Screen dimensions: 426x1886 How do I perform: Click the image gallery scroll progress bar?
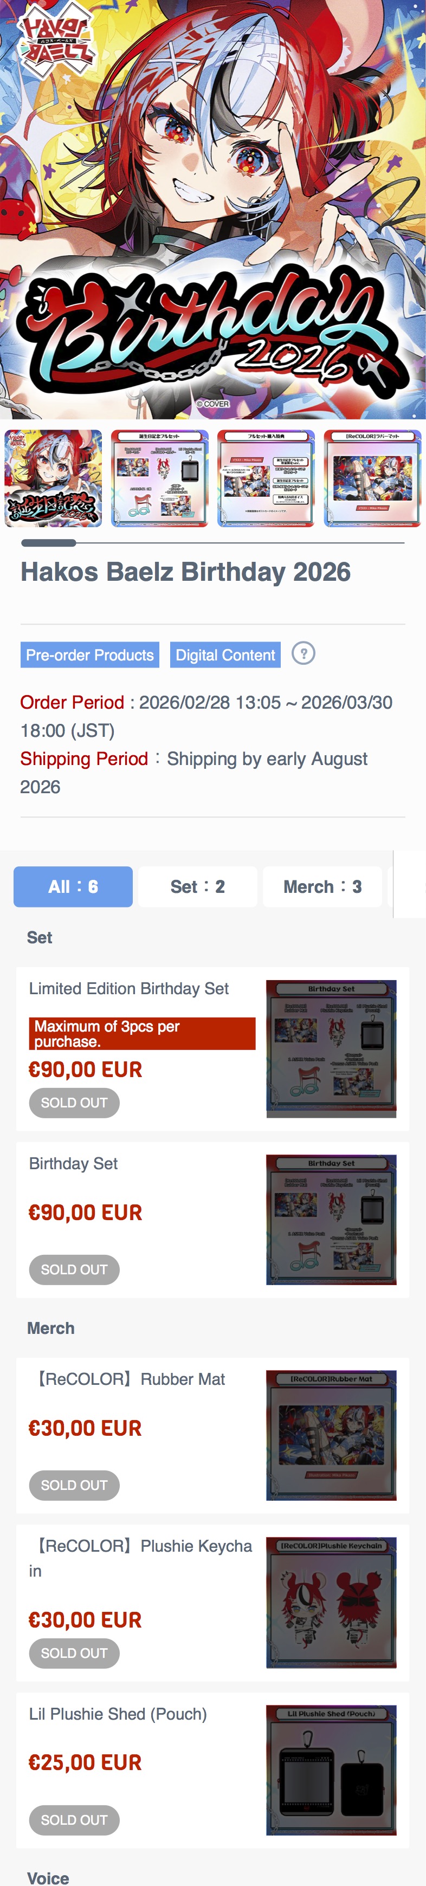point(212,542)
